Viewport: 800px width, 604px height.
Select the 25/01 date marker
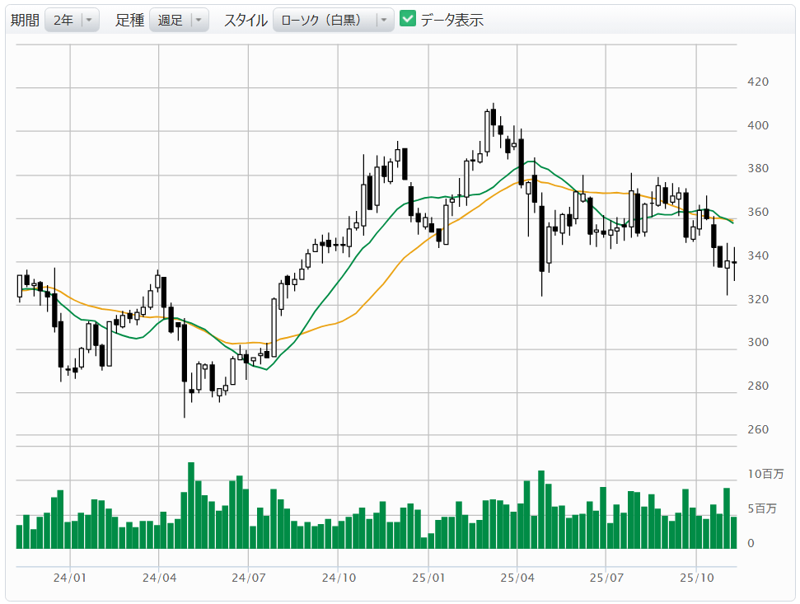pos(428,578)
